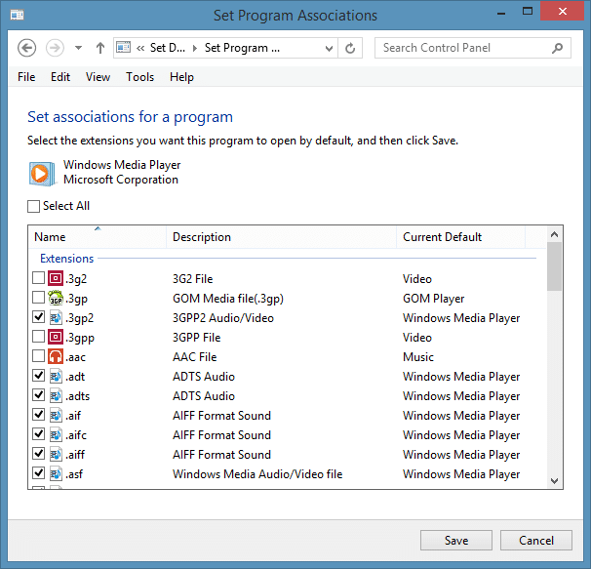Click the .asf file icon
This screenshot has width=591, height=569.
[56, 474]
